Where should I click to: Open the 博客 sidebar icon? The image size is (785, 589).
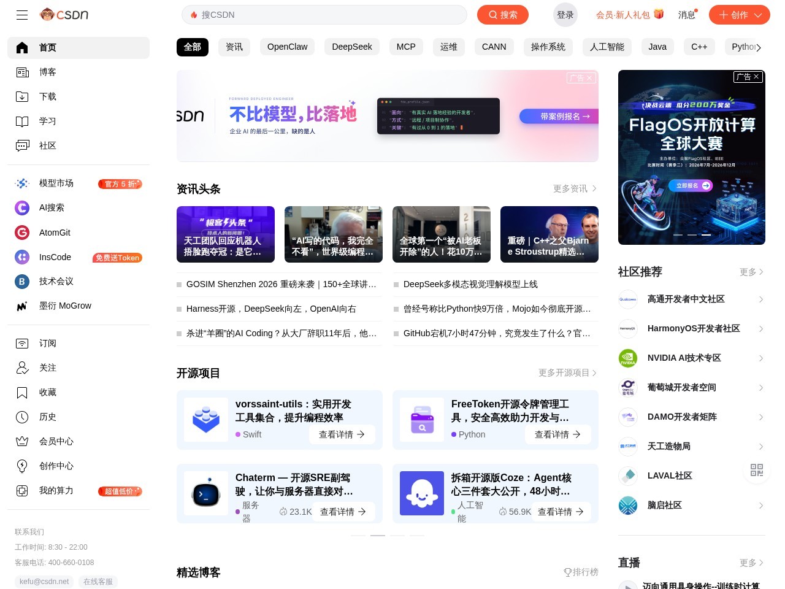click(x=22, y=72)
